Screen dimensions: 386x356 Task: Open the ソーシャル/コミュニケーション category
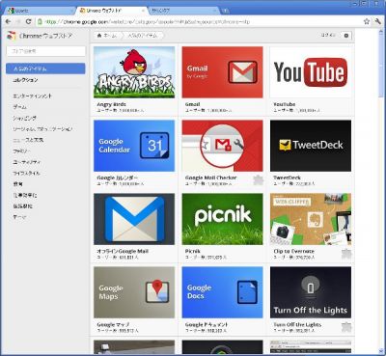tap(42, 129)
